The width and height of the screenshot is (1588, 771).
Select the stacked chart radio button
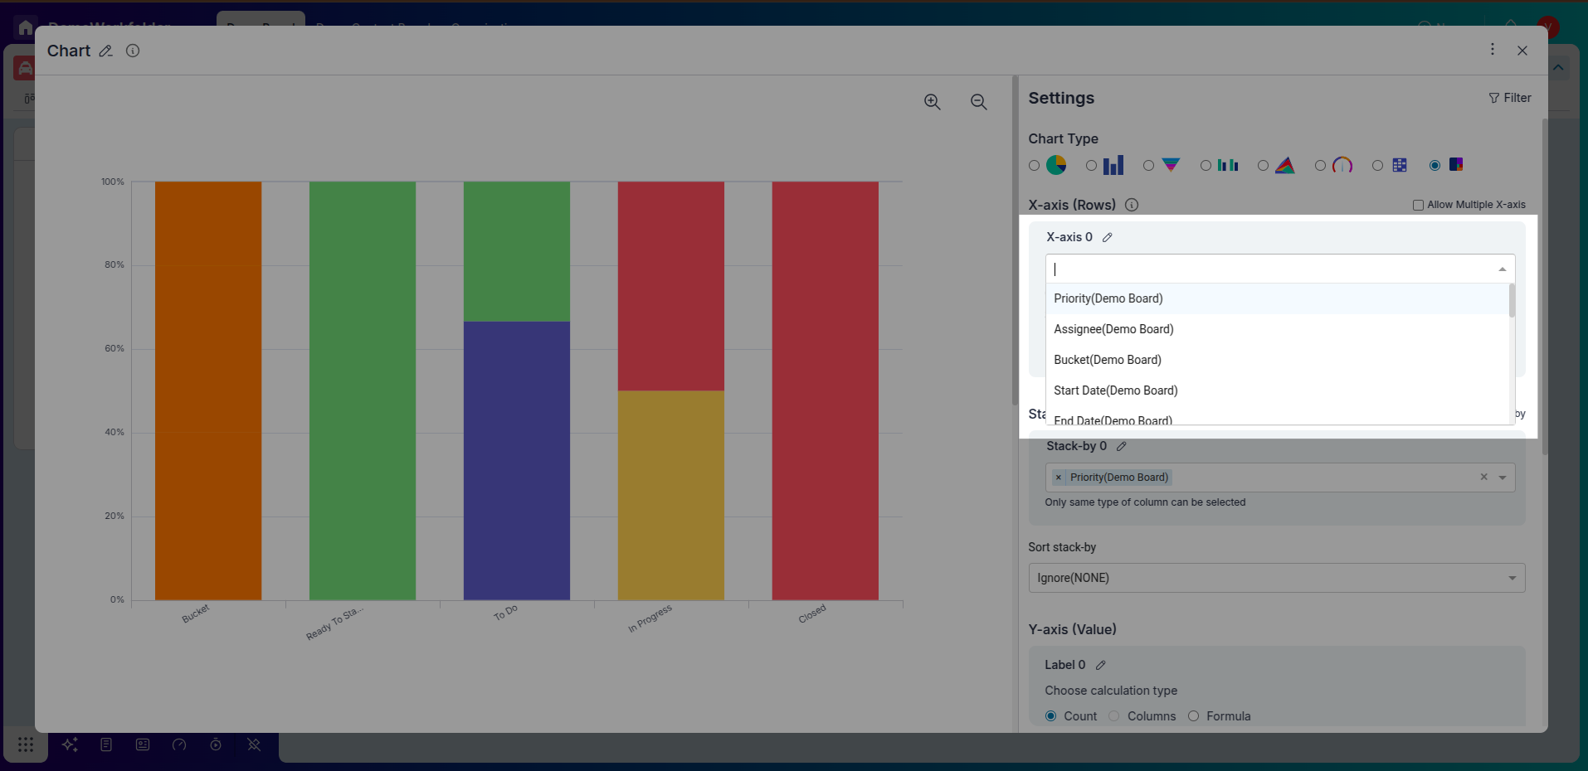[x=1435, y=166]
